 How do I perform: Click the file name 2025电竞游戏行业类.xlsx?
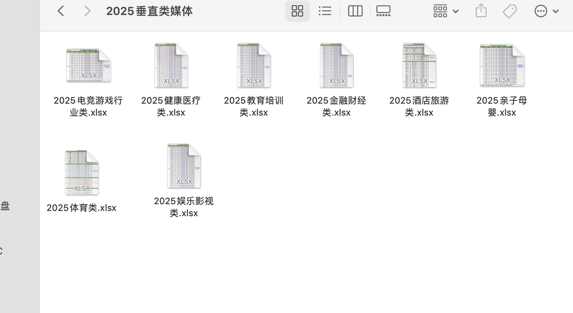(x=88, y=107)
